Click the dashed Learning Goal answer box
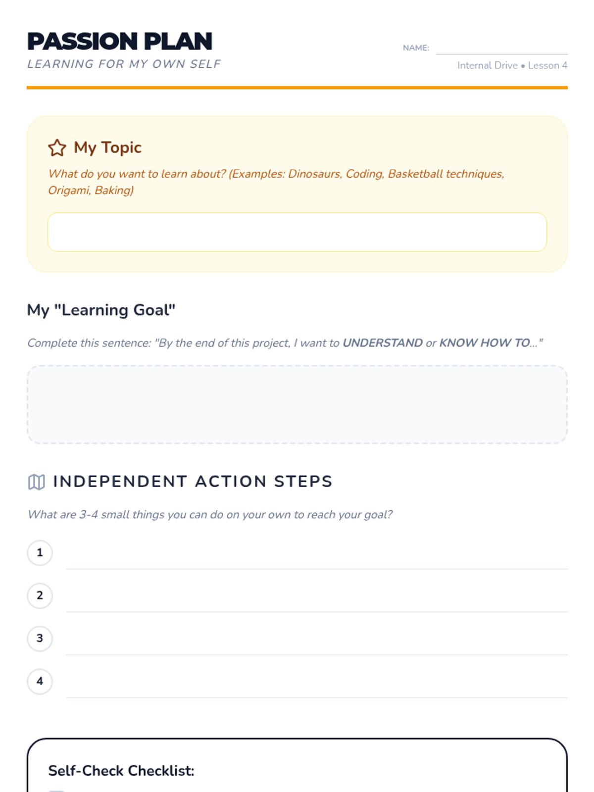 tap(297, 404)
